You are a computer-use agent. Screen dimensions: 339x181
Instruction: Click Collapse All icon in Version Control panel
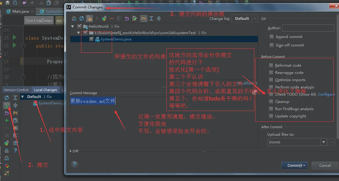[15, 105]
